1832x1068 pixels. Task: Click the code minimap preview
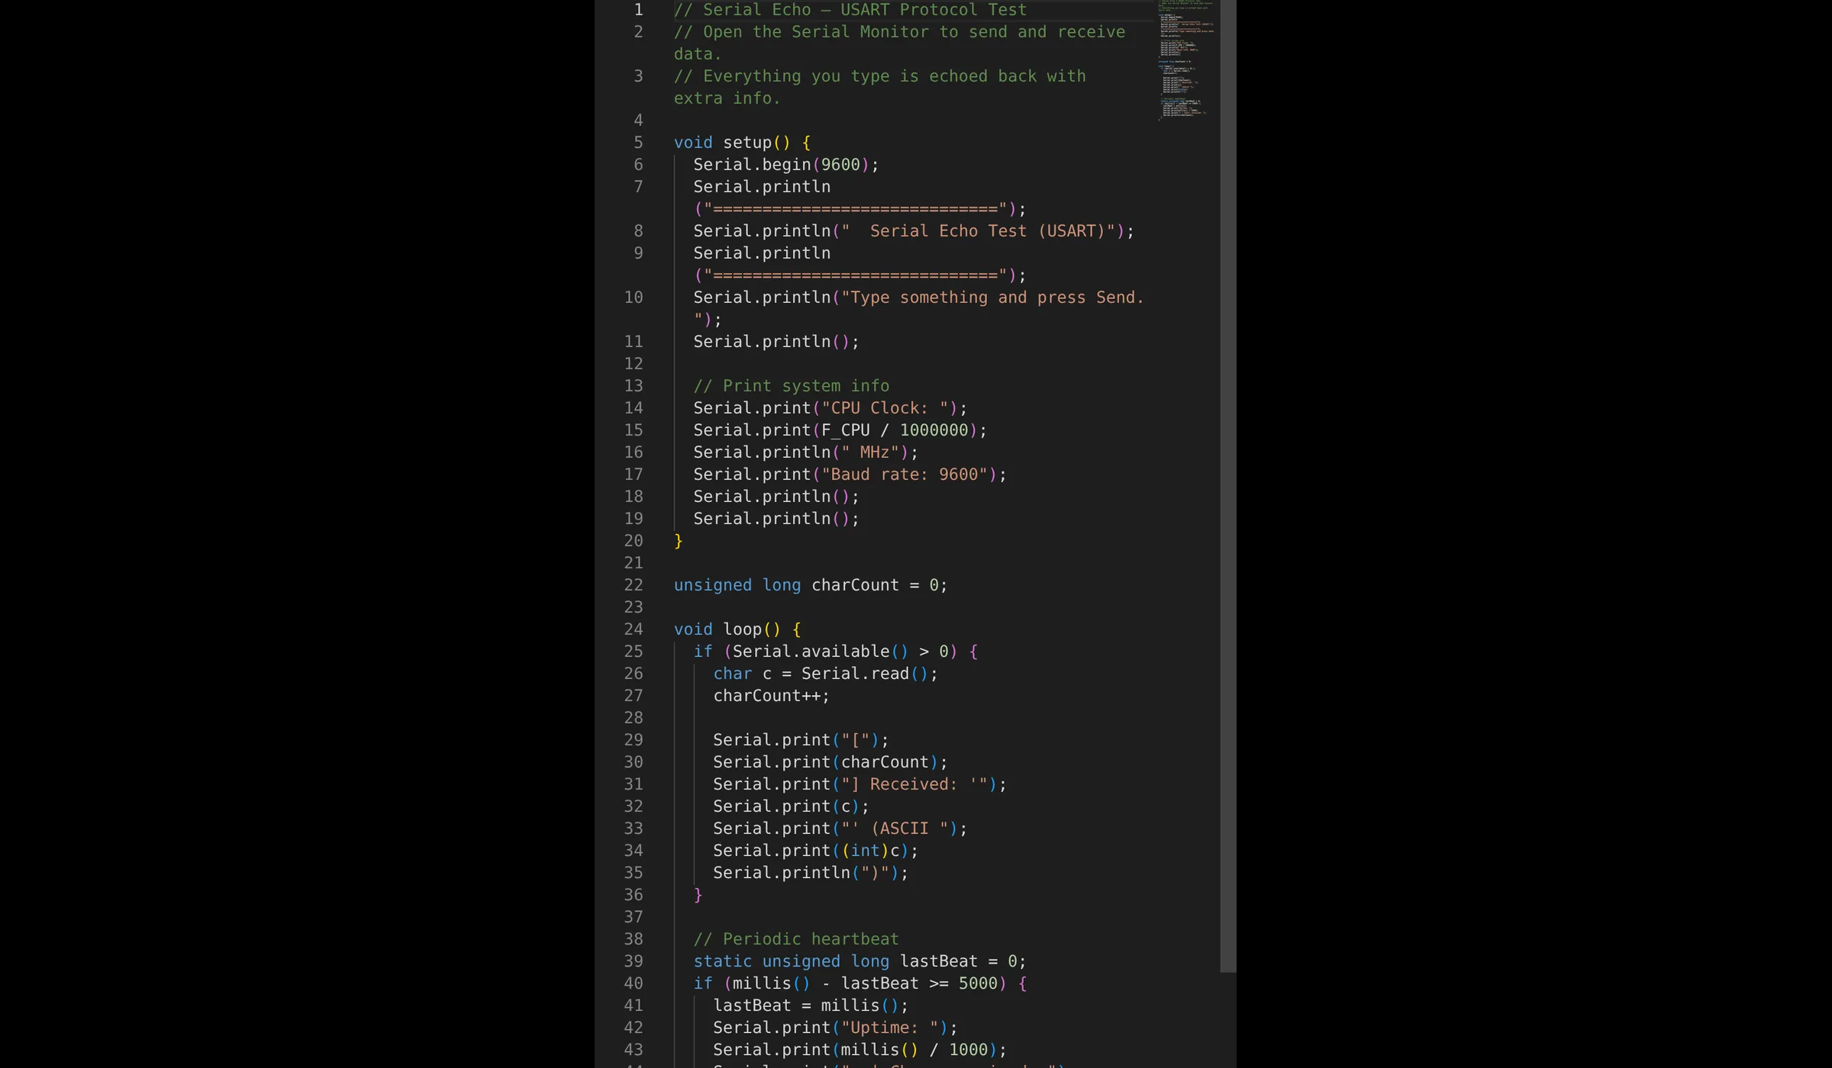[x=1187, y=61]
